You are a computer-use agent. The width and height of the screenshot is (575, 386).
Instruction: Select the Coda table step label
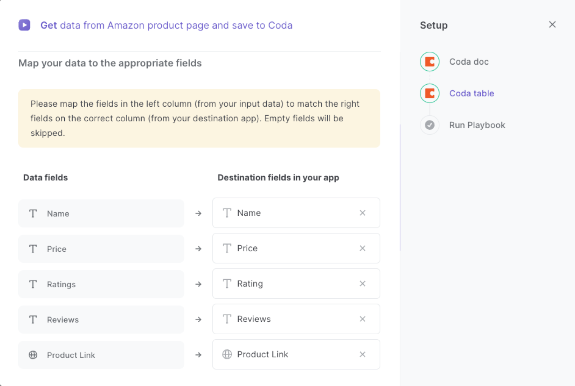[471, 93]
